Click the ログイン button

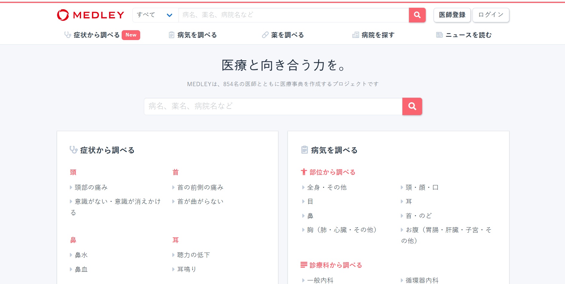491,15
